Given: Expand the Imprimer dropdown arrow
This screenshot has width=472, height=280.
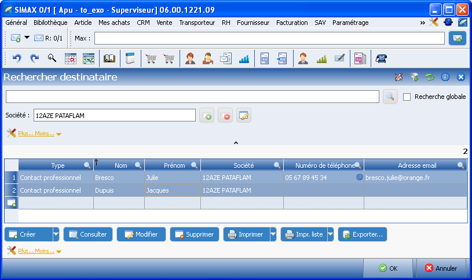Looking at the screenshot, I should point(273,234).
